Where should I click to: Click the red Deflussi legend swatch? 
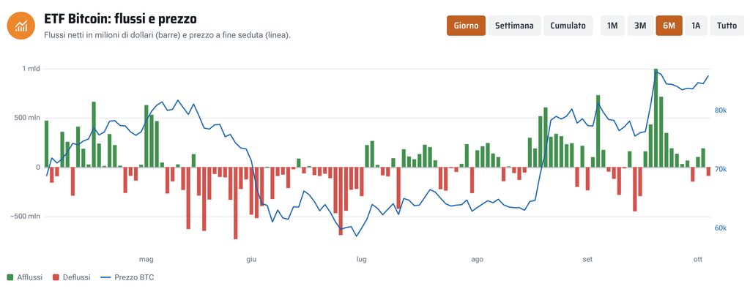point(56,277)
